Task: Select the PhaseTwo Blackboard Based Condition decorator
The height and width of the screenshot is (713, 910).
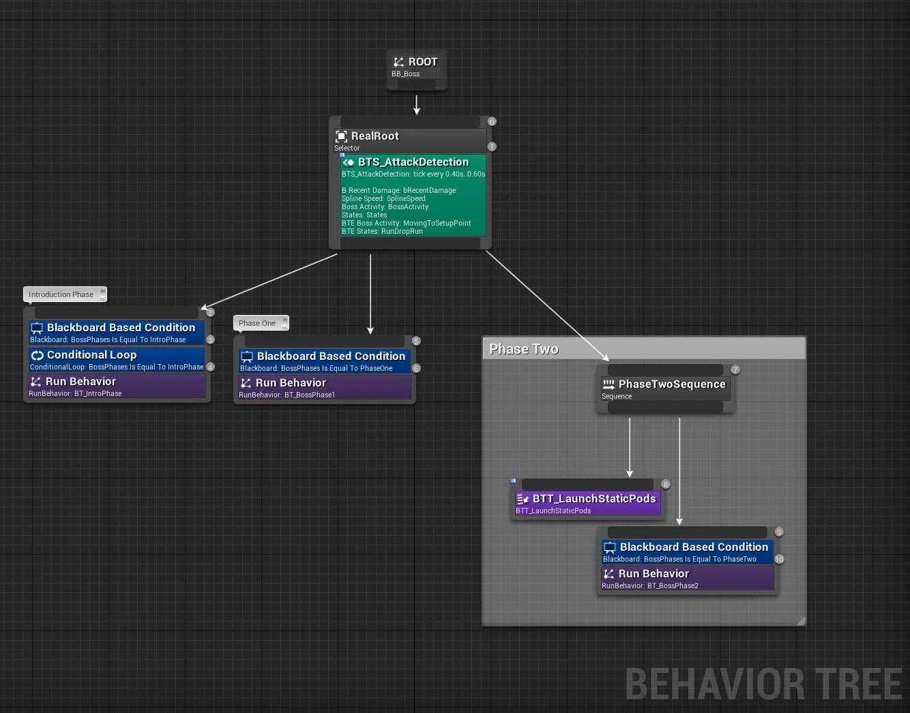Action: point(688,552)
